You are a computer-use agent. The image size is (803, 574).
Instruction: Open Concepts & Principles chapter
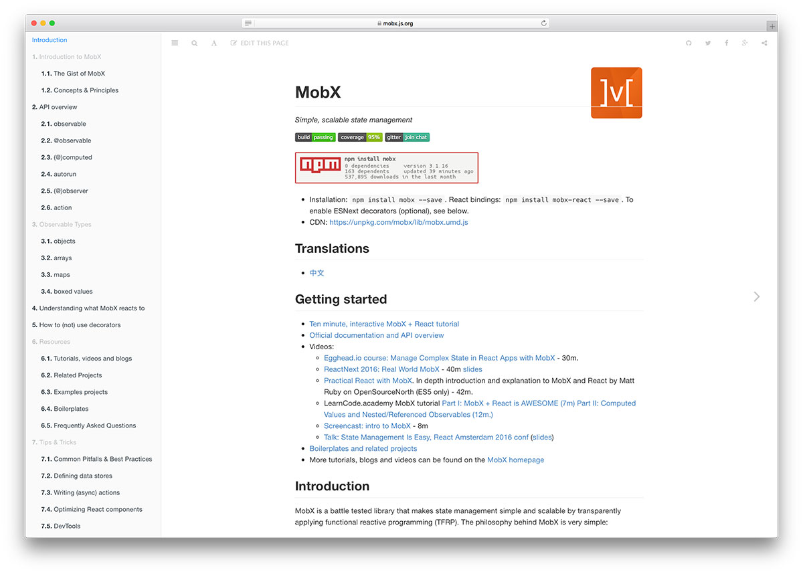pyautogui.click(x=80, y=90)
